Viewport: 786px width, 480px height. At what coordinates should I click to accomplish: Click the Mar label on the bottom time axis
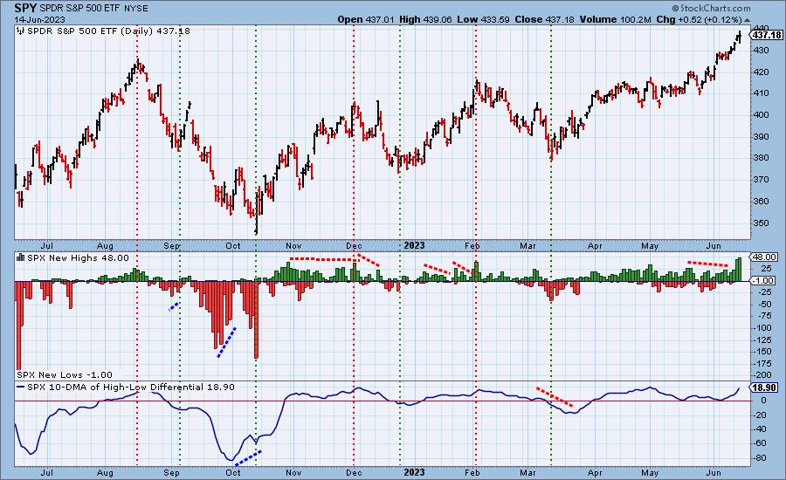(527, 472)
